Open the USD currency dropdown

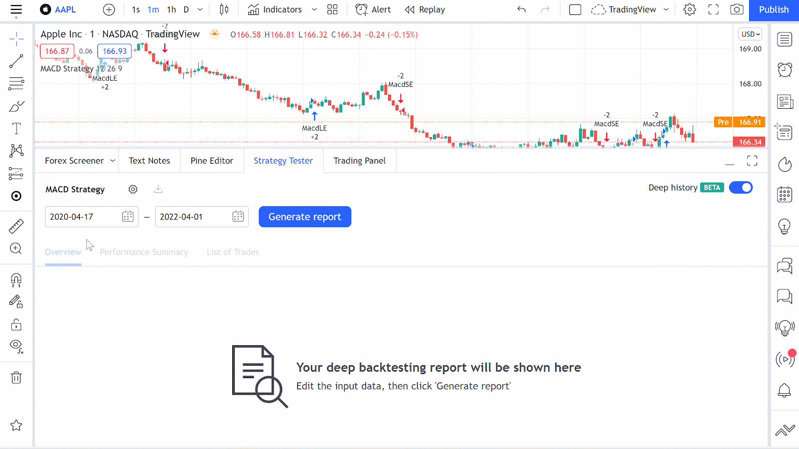pyautogui.click(x=750, y=34)
